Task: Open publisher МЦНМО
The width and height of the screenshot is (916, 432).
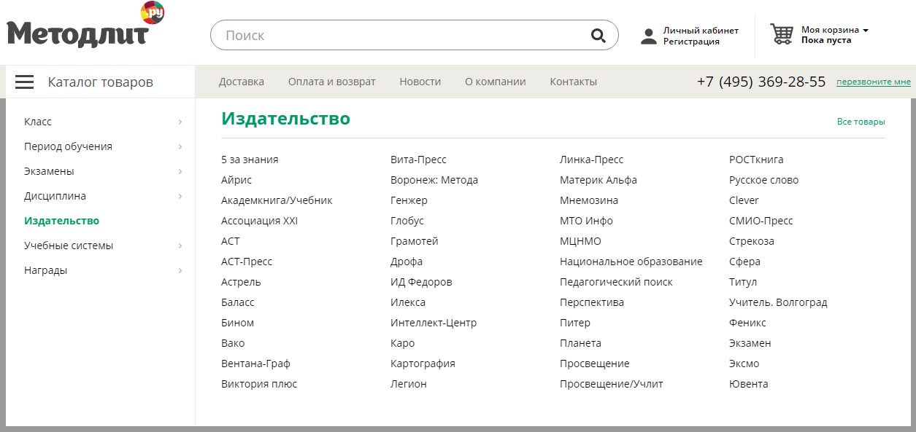Action: (581, 241)
